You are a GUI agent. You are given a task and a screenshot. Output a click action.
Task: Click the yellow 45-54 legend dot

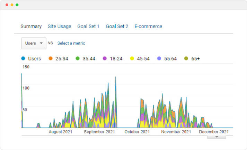[132, 58]
